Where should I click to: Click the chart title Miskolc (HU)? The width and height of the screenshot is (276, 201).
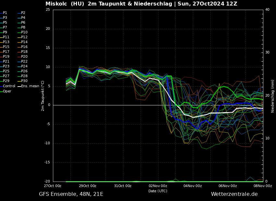65,4
